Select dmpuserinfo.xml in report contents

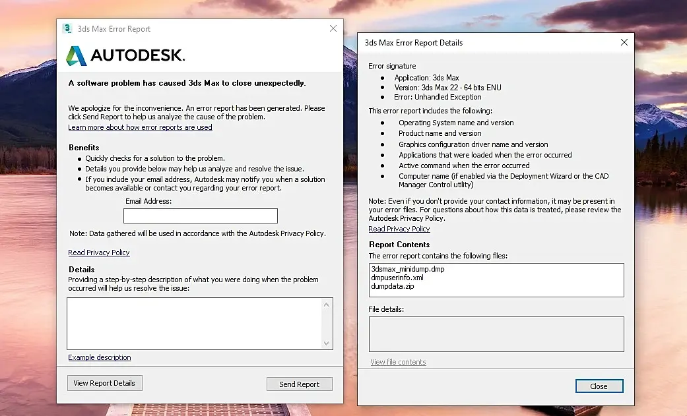point(397,278)
